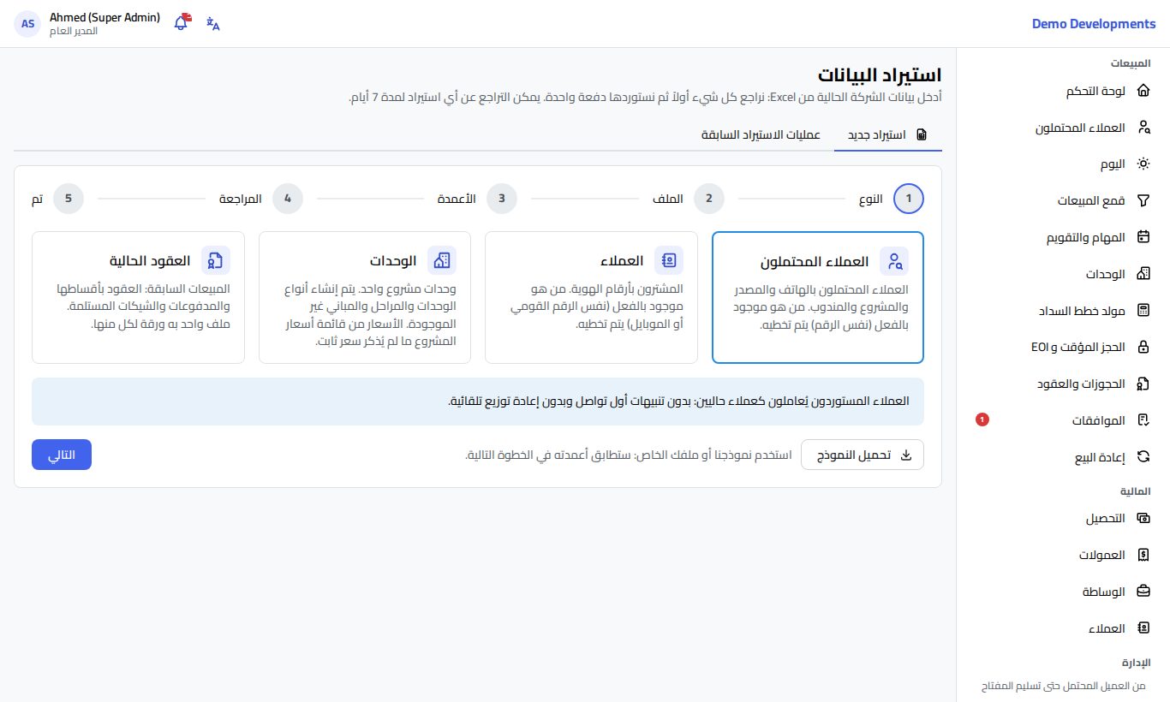Open the notifications bell icon
The height and width of the screenshot is (702, 1170).
181,23
